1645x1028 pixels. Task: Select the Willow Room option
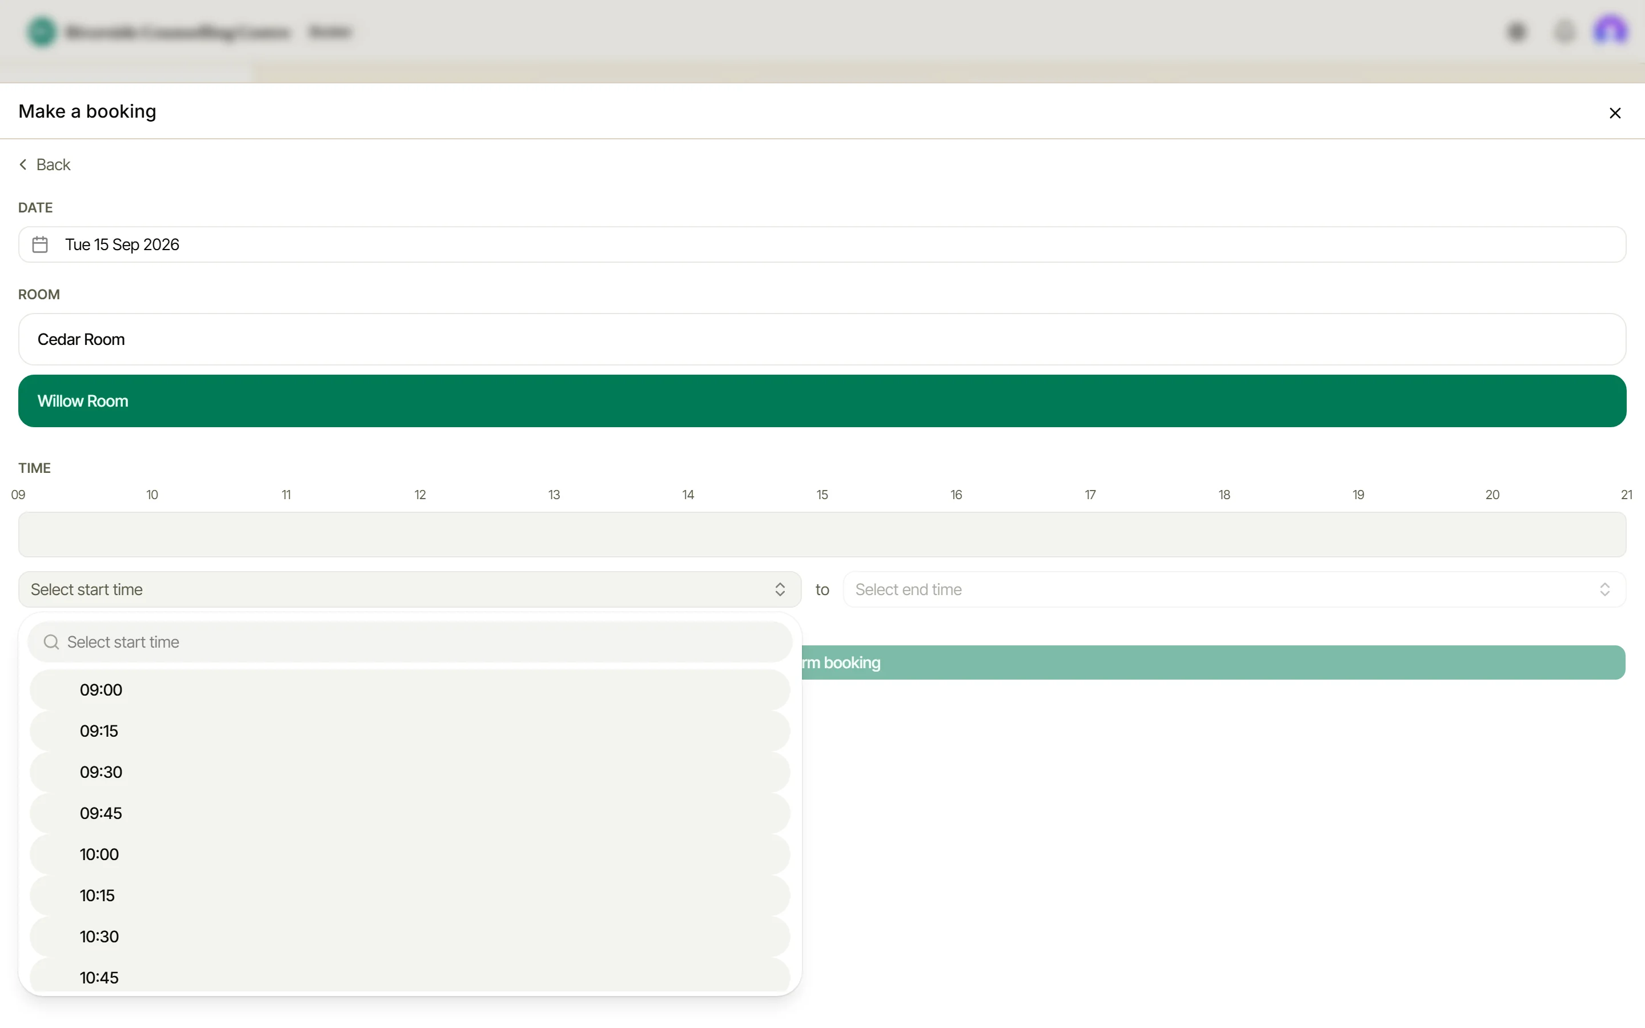(822, 401)
